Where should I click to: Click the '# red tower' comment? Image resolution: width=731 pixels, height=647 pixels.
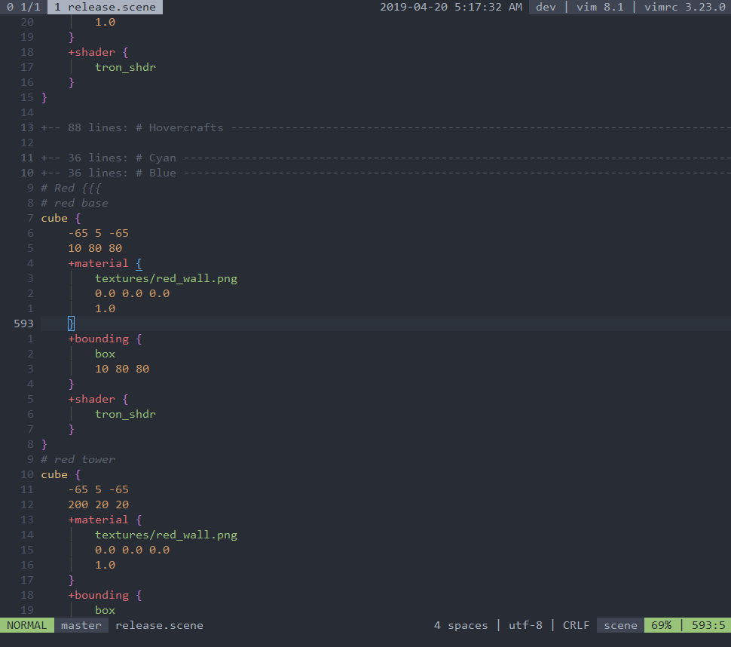click(x=78, y=459)
